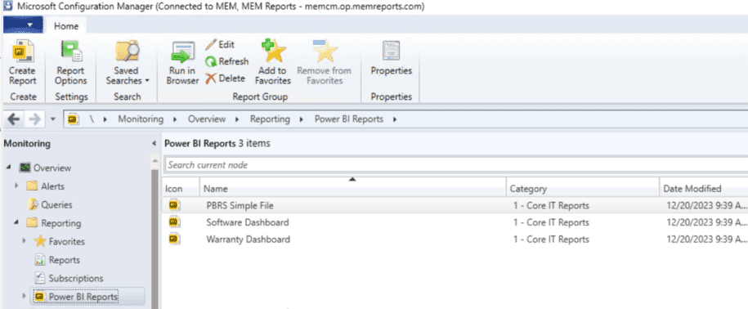The width and height of the screenshot is (748, 309).
Task: Click Remove from Favorites icon
Action: pyautogui.click(x=325, y=51)
